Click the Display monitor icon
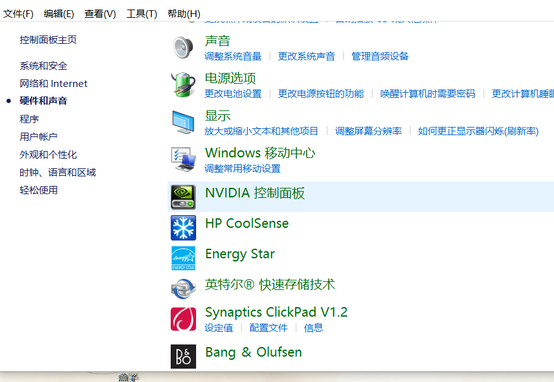This screenshot has height=382, width=554. (x=183, y=122)
